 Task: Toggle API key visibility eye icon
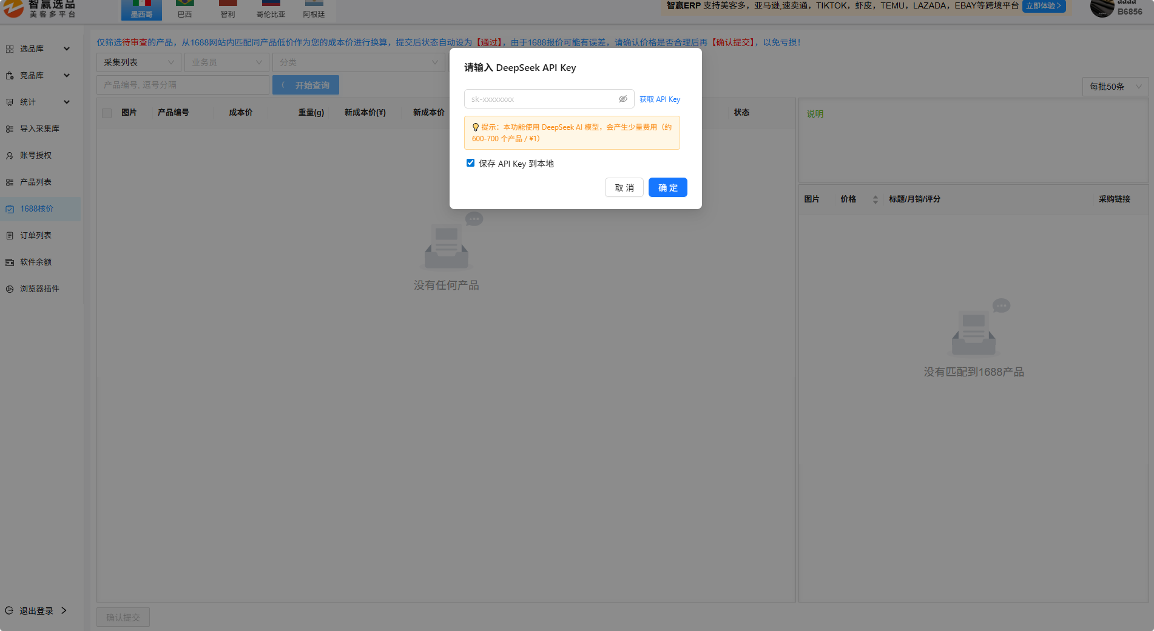coord(623,99)
